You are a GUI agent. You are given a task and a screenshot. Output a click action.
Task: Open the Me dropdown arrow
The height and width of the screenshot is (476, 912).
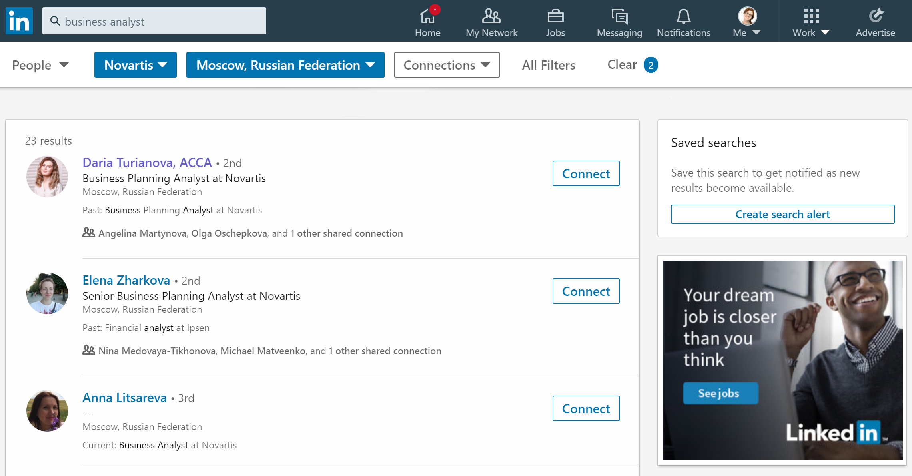pyautogui.click(x=756, y=32)
